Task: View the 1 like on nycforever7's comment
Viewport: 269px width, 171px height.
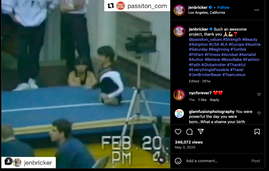Action: tap(202, 100)
